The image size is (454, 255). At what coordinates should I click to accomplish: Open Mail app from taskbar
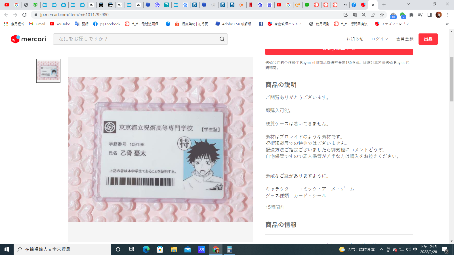tap(188, 249)
